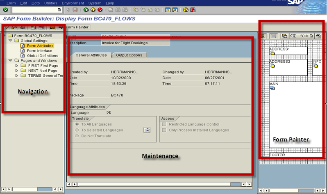Collapse the Global Settings folder
Image resolution: width=327 pixels, height=194 pixels.
[10, 41]
